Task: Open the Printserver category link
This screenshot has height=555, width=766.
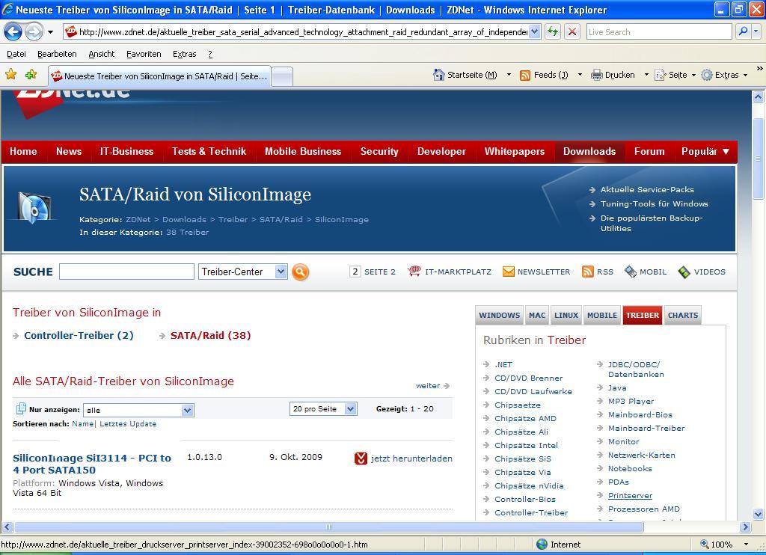Action: click(x=630, y=495)
